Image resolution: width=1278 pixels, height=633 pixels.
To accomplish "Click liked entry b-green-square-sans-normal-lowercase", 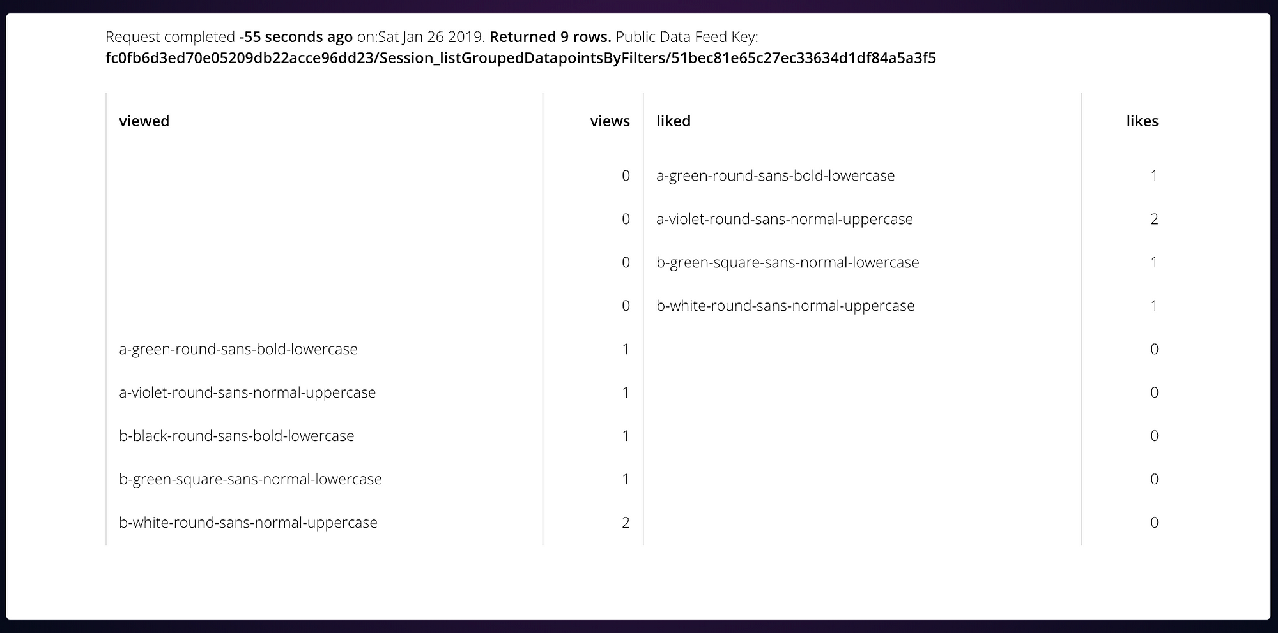I will pos(787,262).
